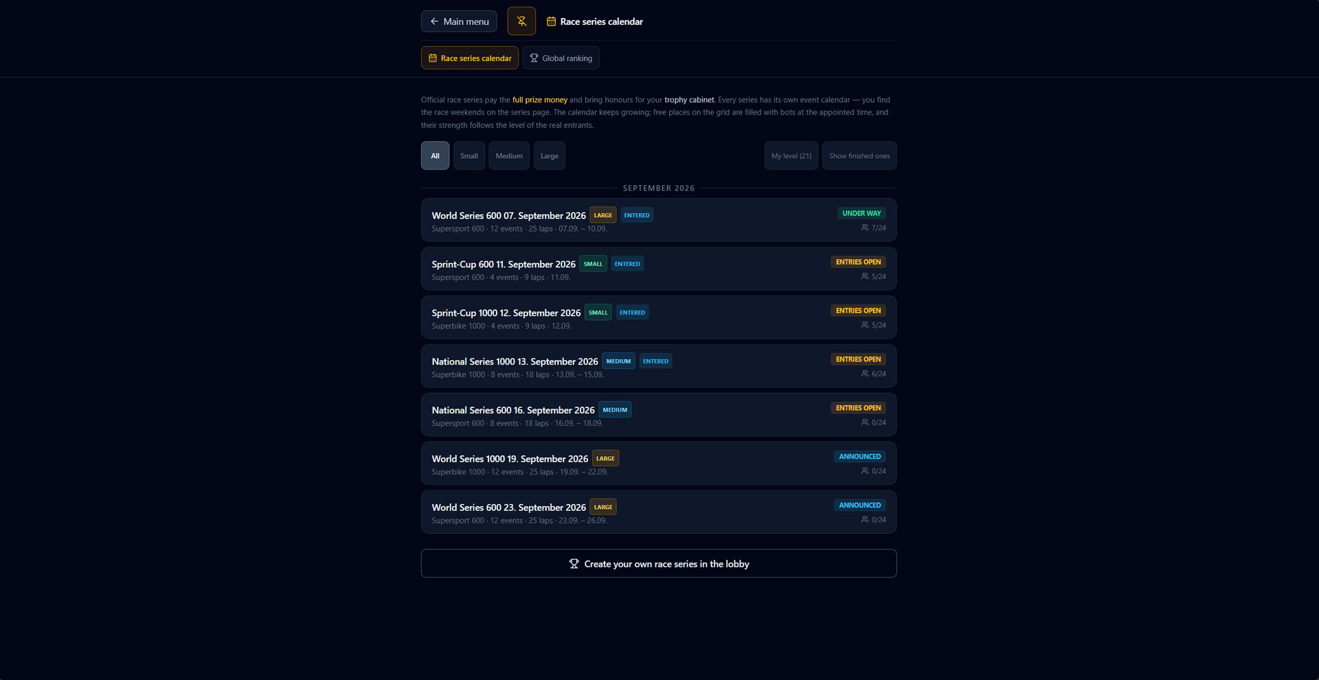Click SMALL badge on Sprint-Cup 1000
This screenshot has height=680, width=1319.
coord(598,313)
